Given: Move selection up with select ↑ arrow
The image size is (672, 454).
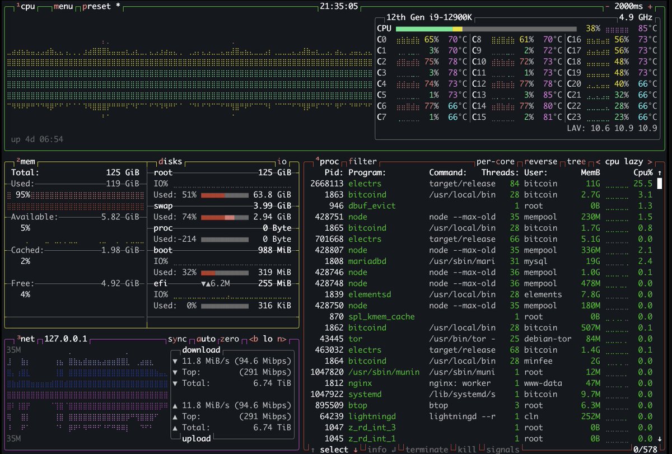Looking at the screenshot, I should (313, 449).
